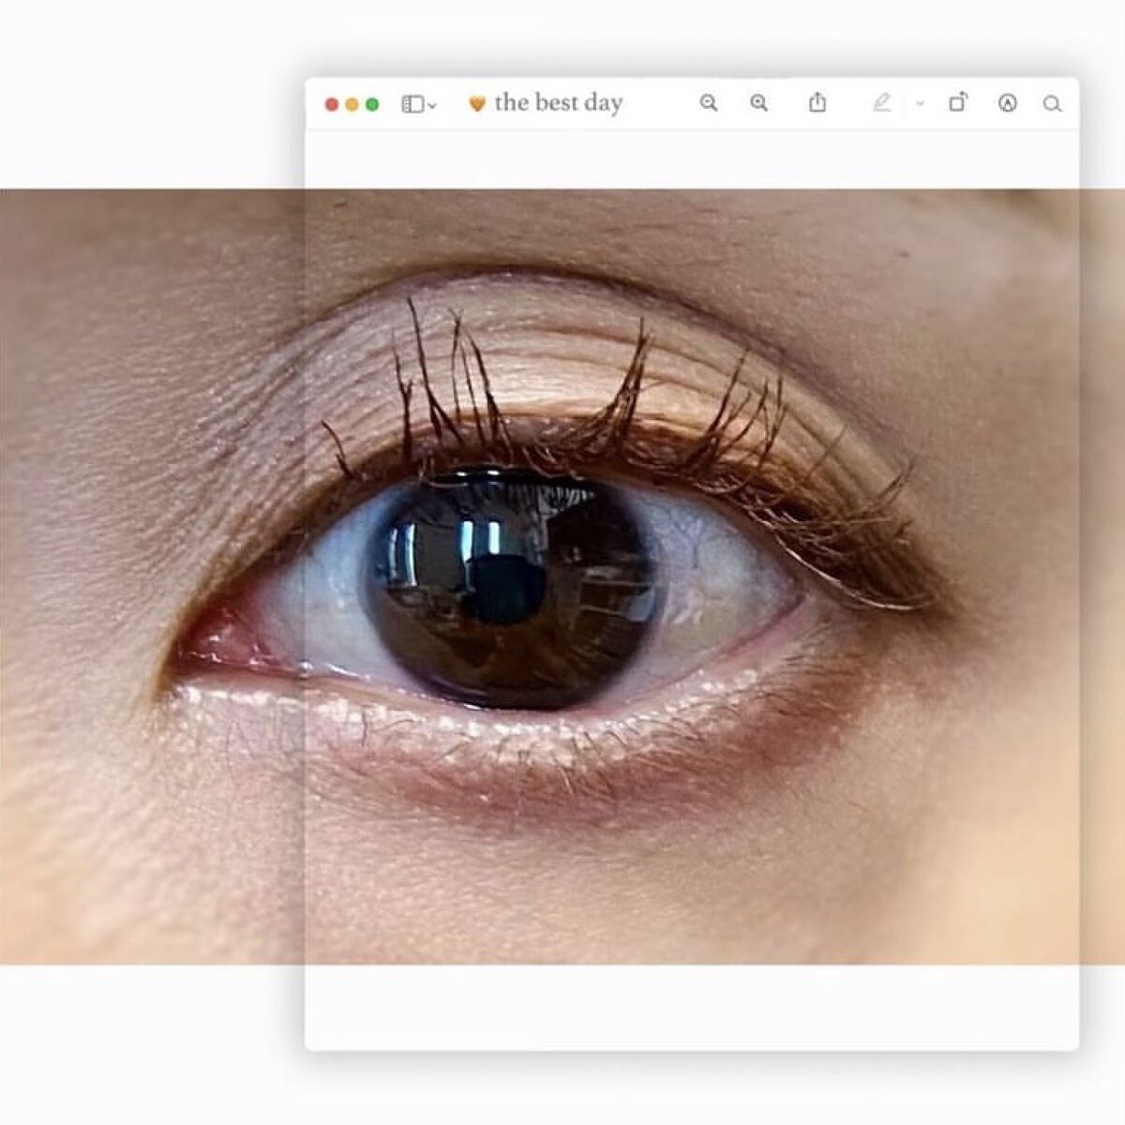Rotate the image with the rotate icon

(957, 102)
